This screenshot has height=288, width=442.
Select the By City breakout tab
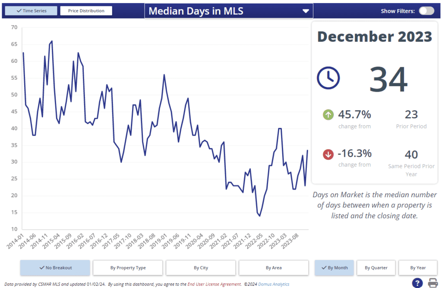pyautogui.click(x=201, y=267)
